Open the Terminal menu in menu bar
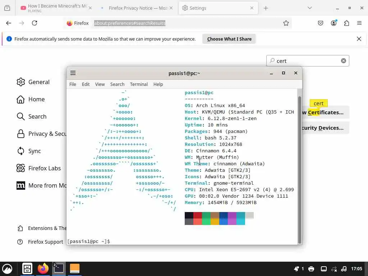 [x=139, y=84]
